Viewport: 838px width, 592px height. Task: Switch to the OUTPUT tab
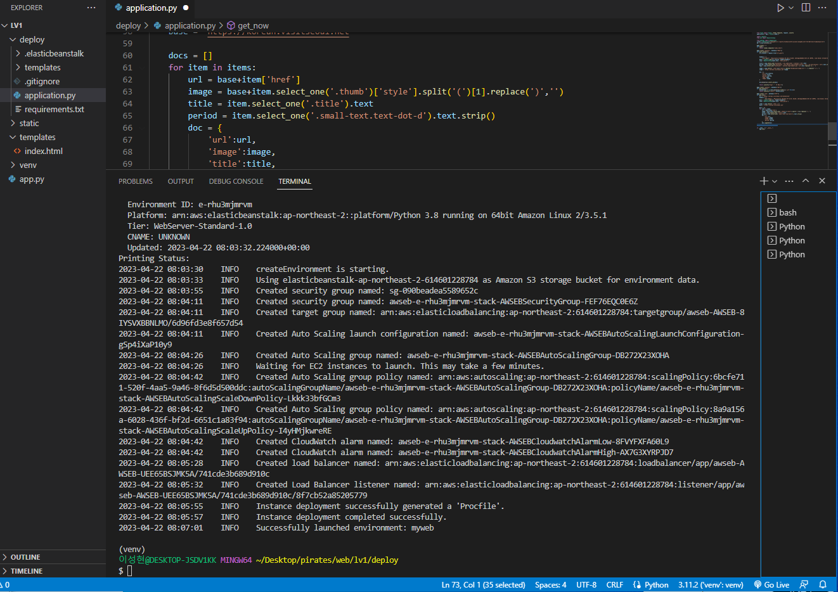click(181, 181)
